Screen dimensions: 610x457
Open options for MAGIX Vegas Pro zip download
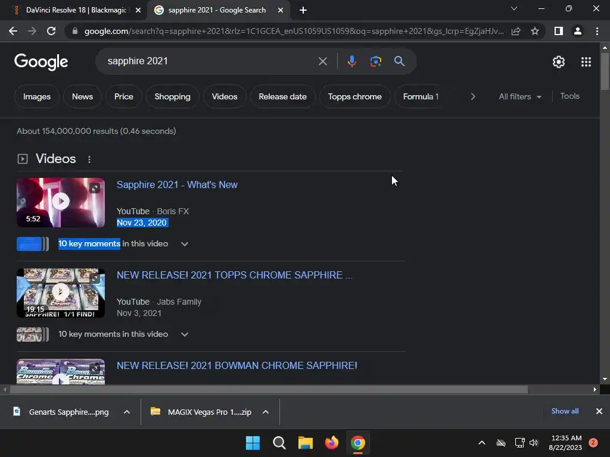(x=266, y=412)
